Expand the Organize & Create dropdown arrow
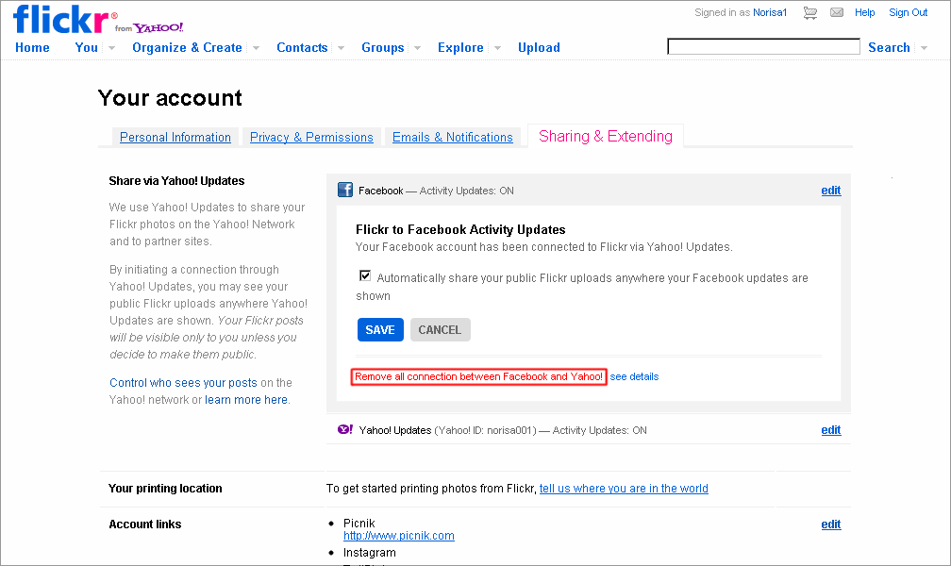 tap(256, 48)
